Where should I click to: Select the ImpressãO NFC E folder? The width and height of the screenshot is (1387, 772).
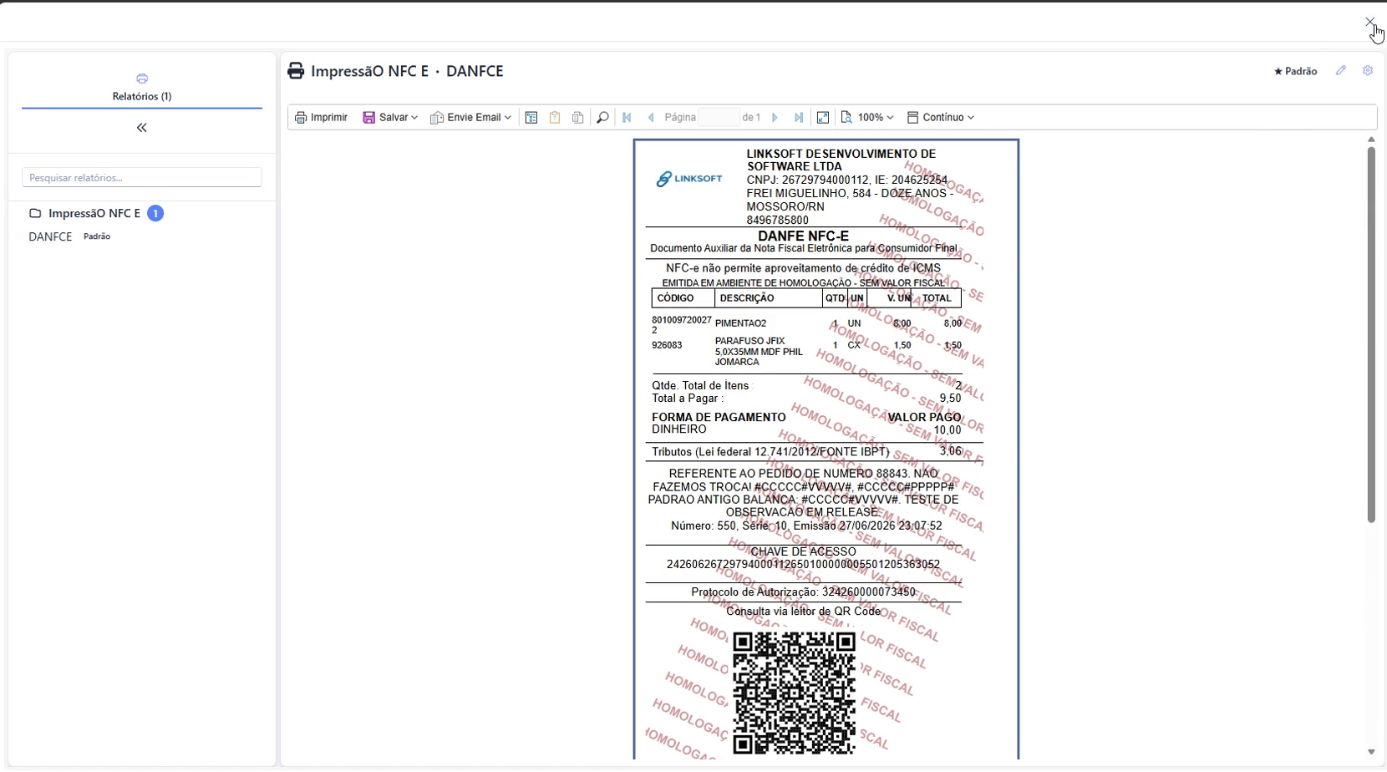click(x=94, y=213)
